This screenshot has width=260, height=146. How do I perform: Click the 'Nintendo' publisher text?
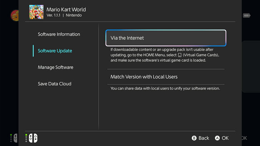[74, 15]
